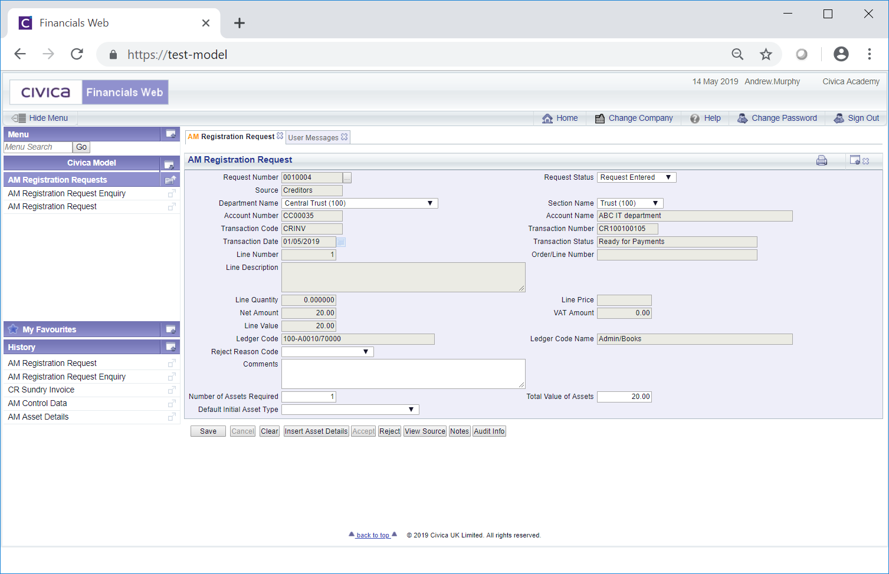The image size is (889, 574).
Task: Click the Line Description text area
Action: (404, 278)
